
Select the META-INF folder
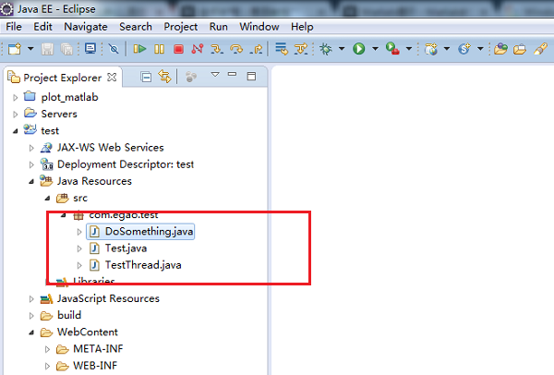click(98, 349)
